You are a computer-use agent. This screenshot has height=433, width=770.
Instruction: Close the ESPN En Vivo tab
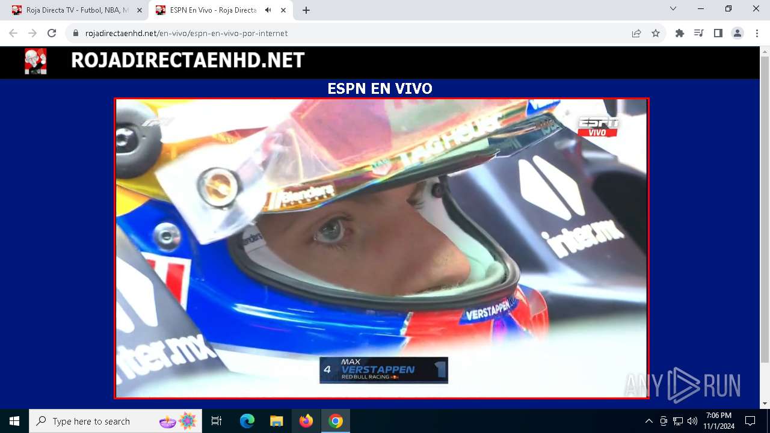point(283,10)
